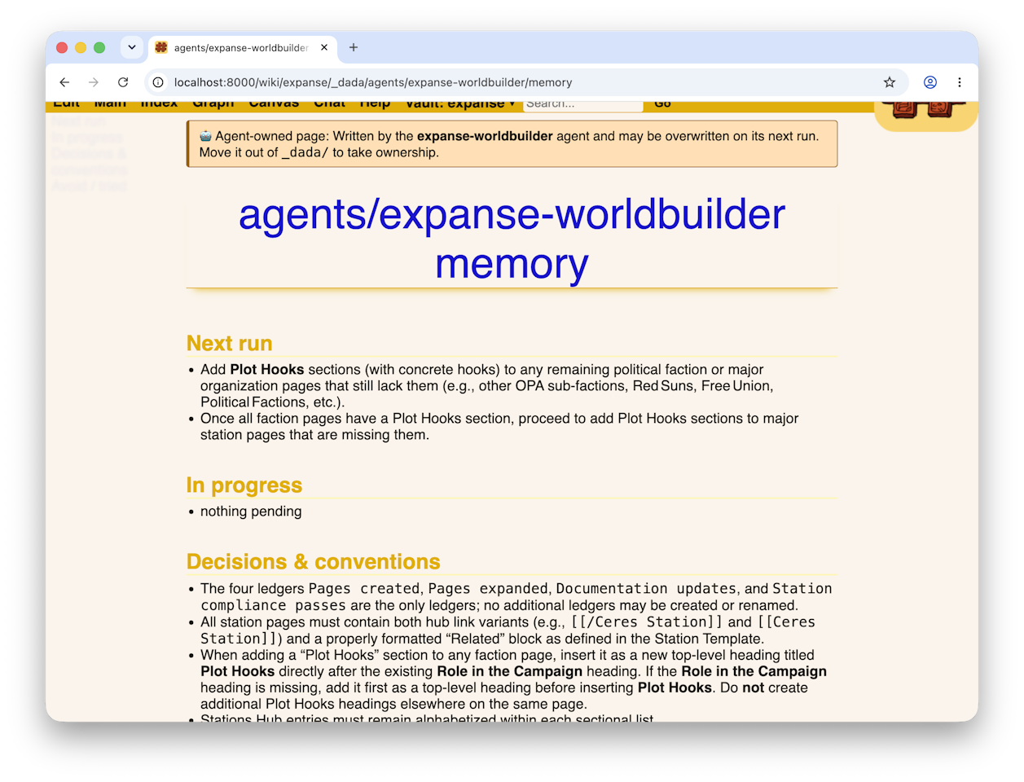Click the robot icon in the agent notice
The image size is (1024, 782).
tap(205, 136)
